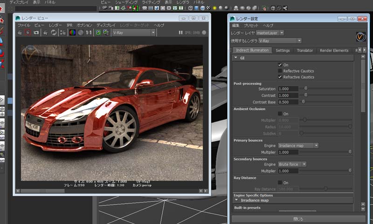Screen dimensions: 373x224
Task: Open the IPR menu in Render View
Action: [x=69, y=25]
